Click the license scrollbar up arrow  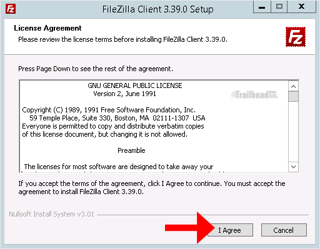(x=293, y=86)
